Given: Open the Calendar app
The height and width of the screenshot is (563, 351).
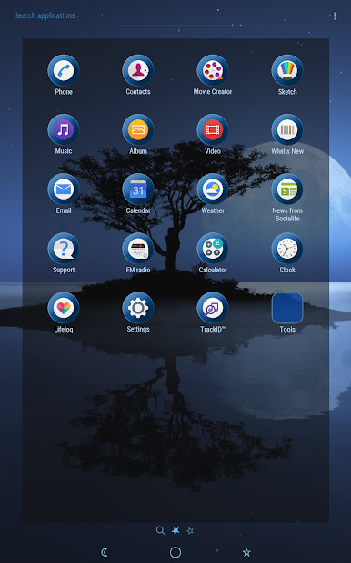Looking at the screenshot, I should point(138,189).
